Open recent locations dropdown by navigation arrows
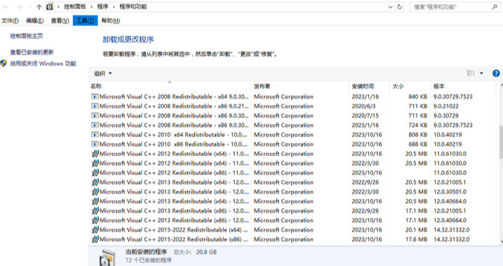The height and width of the screenshot is (266, 503). pyautogui.click(x=30, y=7)
